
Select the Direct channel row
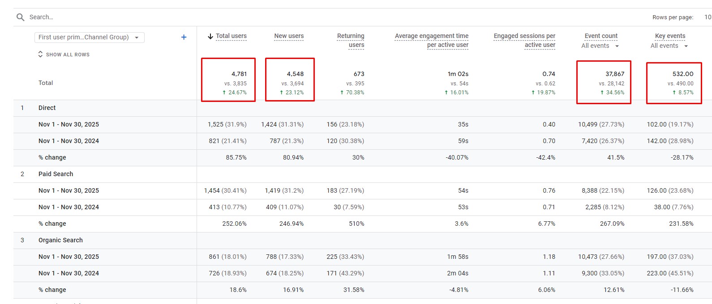[x=47, y=108]
